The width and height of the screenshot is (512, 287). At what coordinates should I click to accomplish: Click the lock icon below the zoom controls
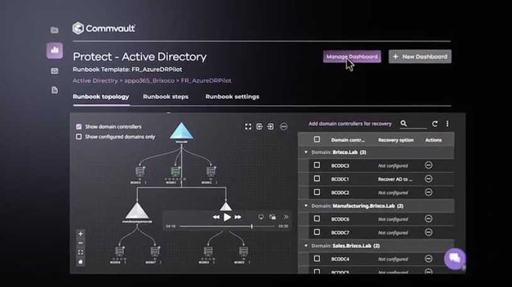point(81,261)
